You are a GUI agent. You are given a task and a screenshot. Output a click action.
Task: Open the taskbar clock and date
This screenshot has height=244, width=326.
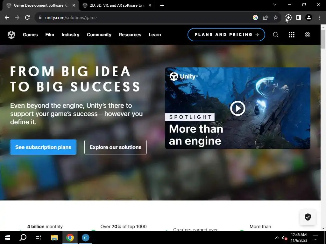click(x=299, y=238)
